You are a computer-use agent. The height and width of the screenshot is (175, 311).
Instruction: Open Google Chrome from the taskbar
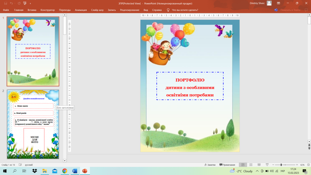(65, 171)
